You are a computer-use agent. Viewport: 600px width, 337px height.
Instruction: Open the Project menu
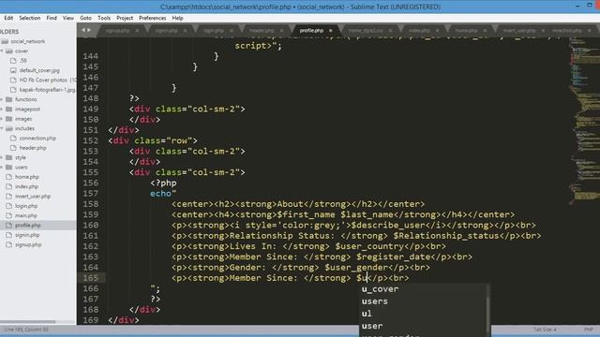pyautogui.click(x=125, y=18)
